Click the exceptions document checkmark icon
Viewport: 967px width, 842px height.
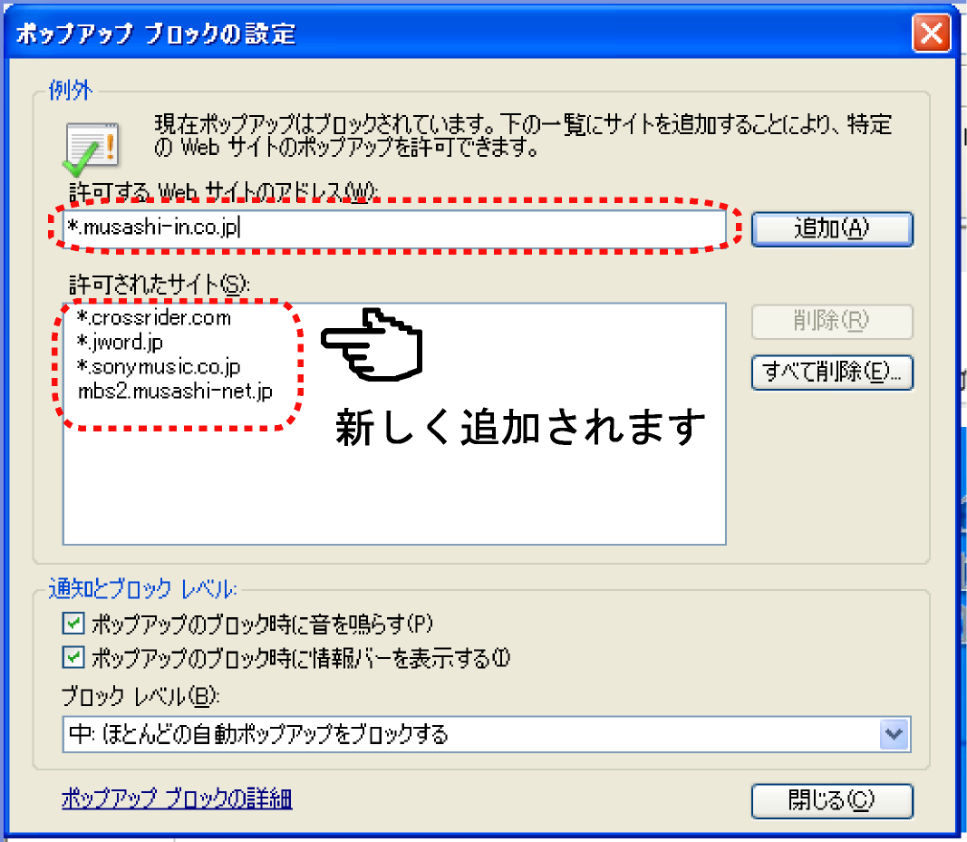point(92,149)
